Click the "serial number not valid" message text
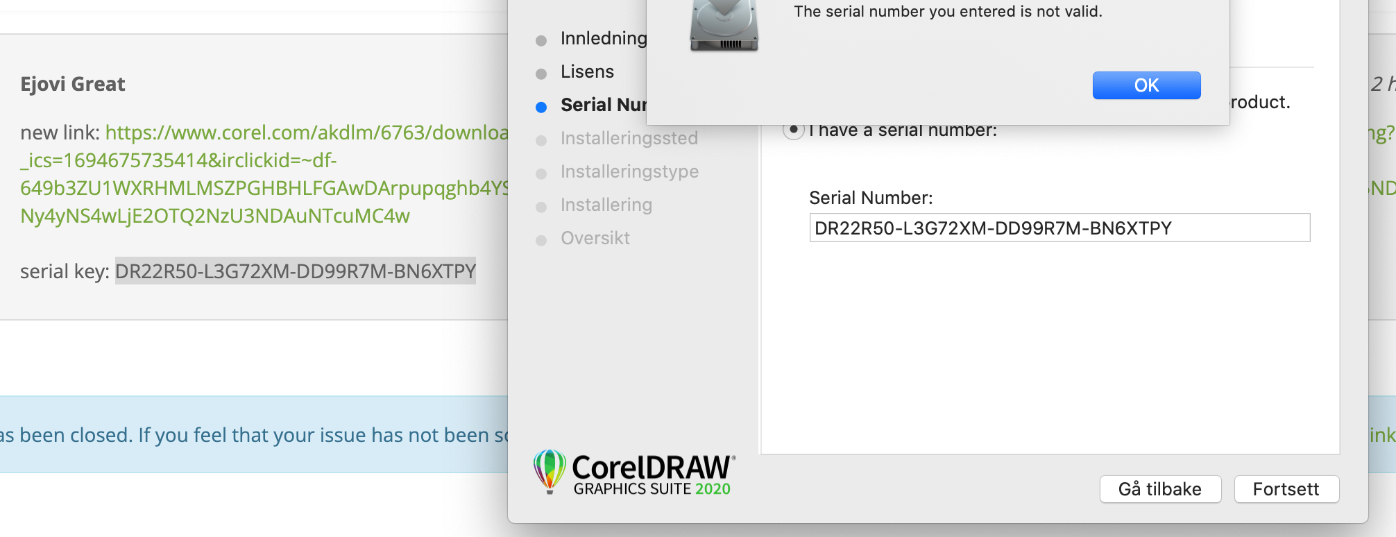Screen dimensions: 1396x537 click(x=948, y=11)
